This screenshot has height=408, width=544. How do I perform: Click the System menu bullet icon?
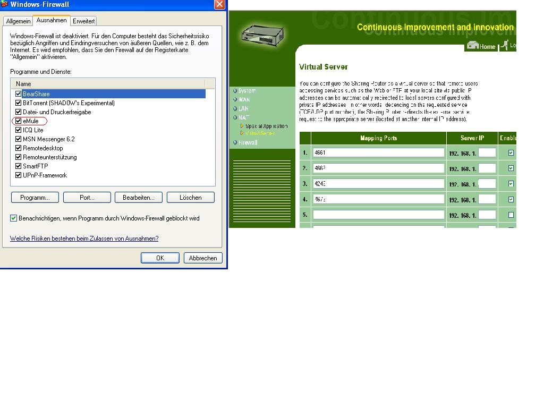pos(235,90)
